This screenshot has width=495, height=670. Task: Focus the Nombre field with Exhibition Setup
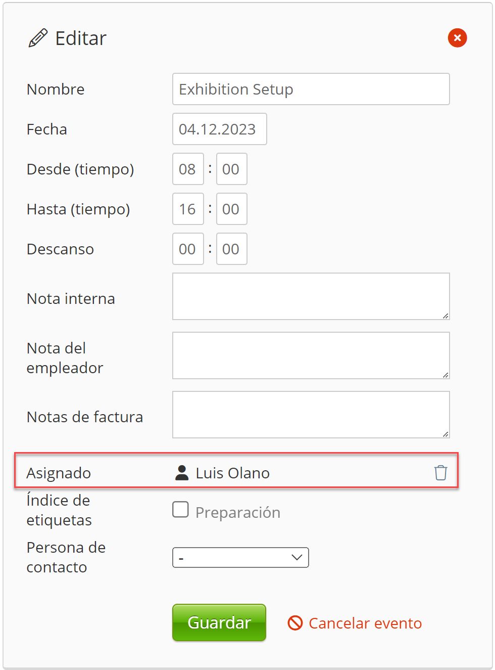[x=311, y=89]
